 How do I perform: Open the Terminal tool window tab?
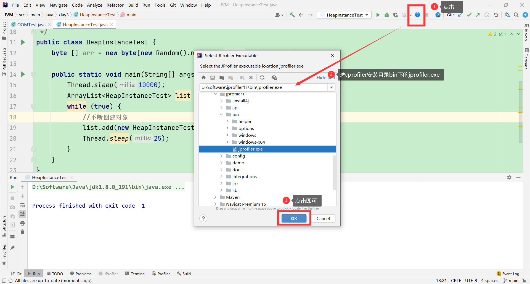point(135,274)
